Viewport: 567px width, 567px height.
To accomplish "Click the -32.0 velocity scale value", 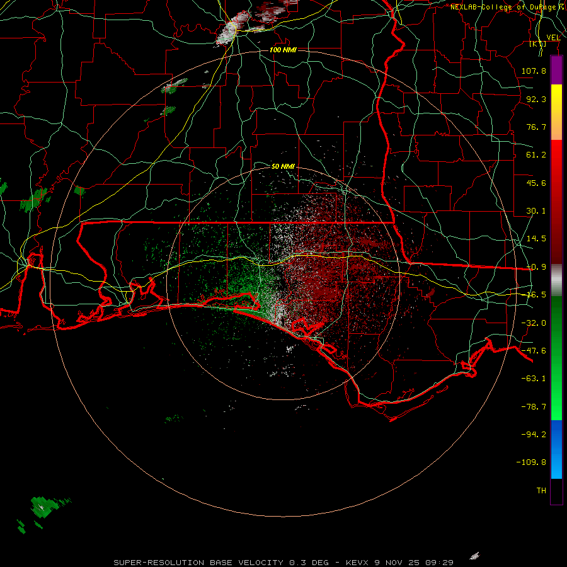I will [x=534, y=323].
